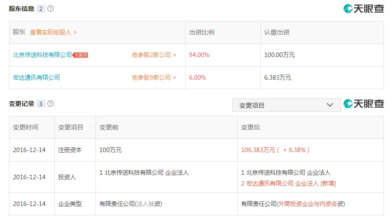The height and width of the screenshot is (220, 388).
Task: Click the 认缴出资 column header
Action: pyautogui.click(x=277, y=32)
